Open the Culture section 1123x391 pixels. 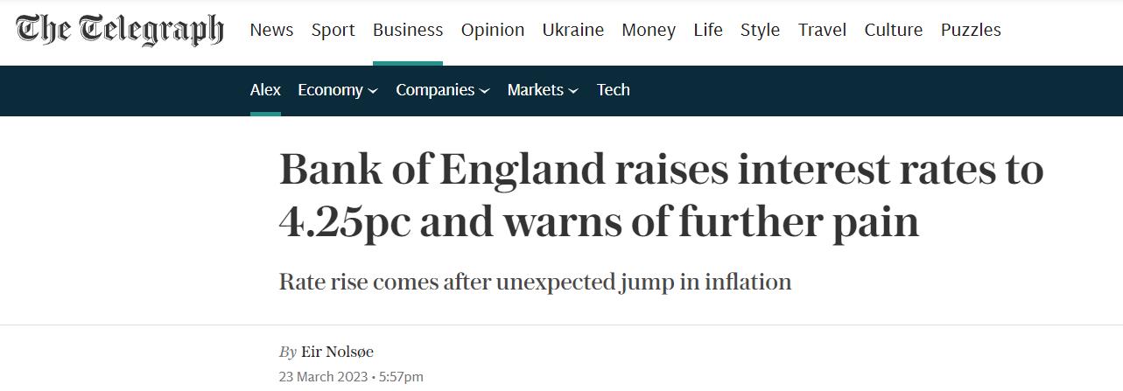pyautogui.click(x=894, y=30)
